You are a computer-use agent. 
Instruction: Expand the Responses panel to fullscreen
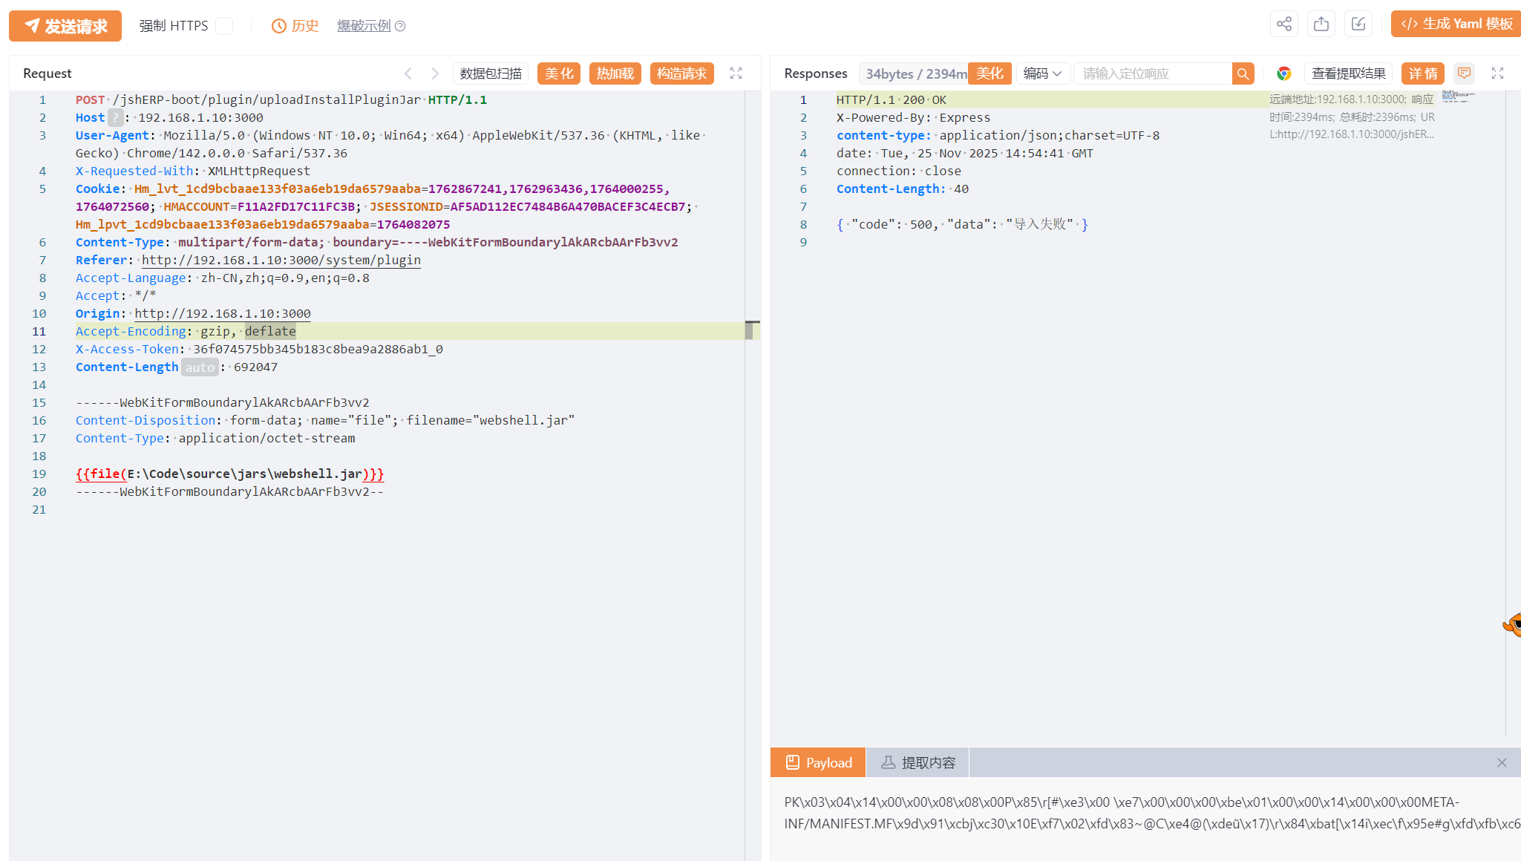1497,73
